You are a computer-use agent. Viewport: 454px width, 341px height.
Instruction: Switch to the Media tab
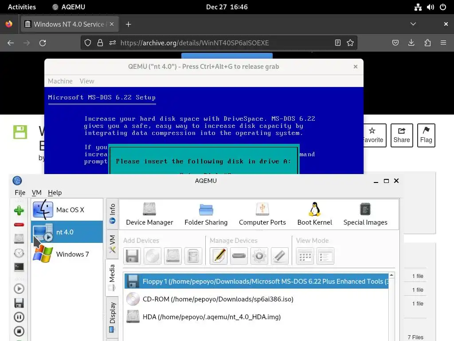pos(112,278)
